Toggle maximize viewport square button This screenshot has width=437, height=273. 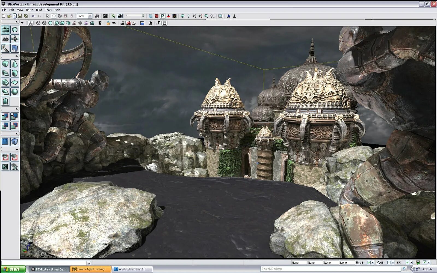pyautogui.click(x=164, y=23)
